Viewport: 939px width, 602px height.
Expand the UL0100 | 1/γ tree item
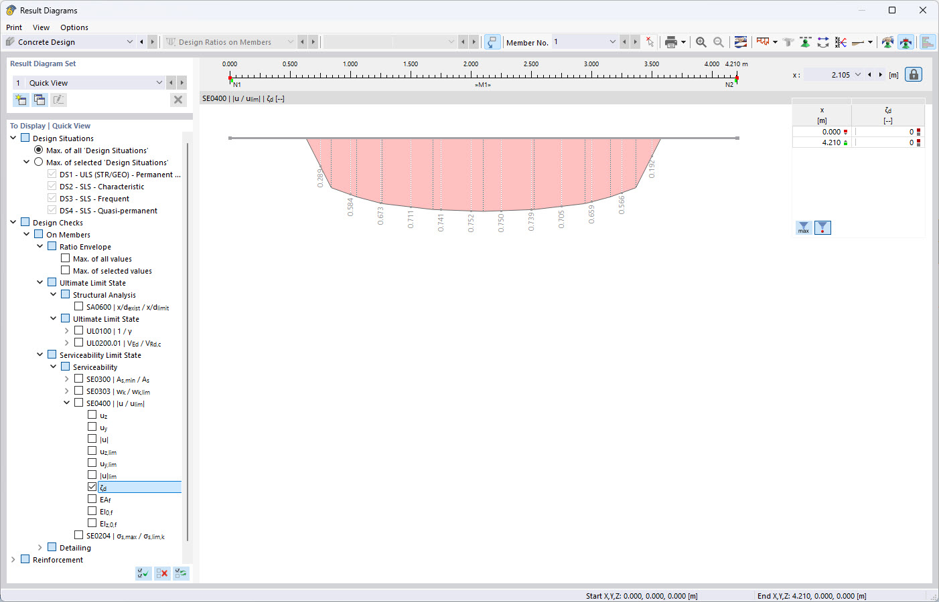coord(66,330)
